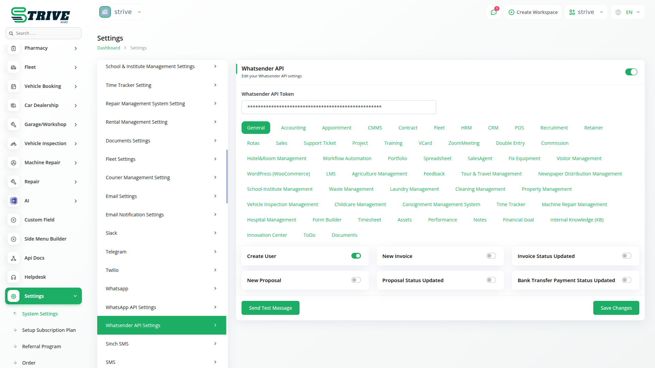Click the Fleet sidebar truck icon
This screenshot has height=368, width=655.
(14, 67)
